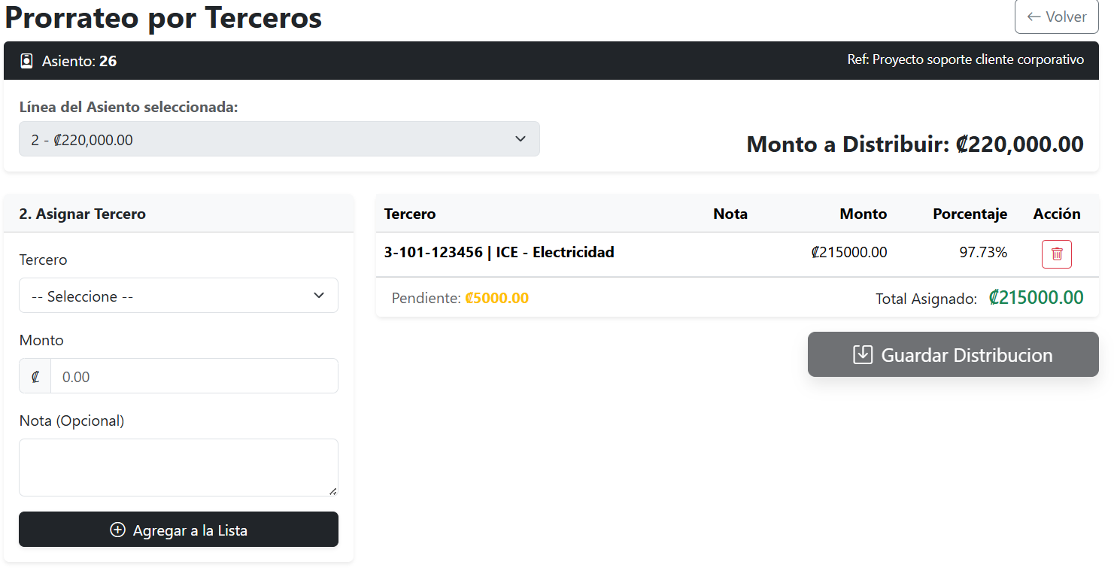Click the save icon on Guardar Distribucion
This screenshot has height=583, width=1114.
pyautogui.click(x=862, y=354)
